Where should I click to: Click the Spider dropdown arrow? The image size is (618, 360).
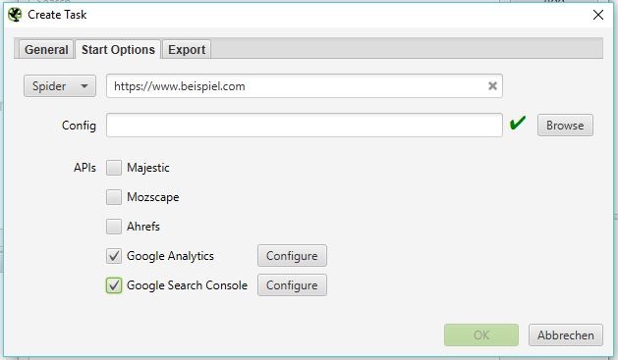pyautogui.click(x=84, y=86)
